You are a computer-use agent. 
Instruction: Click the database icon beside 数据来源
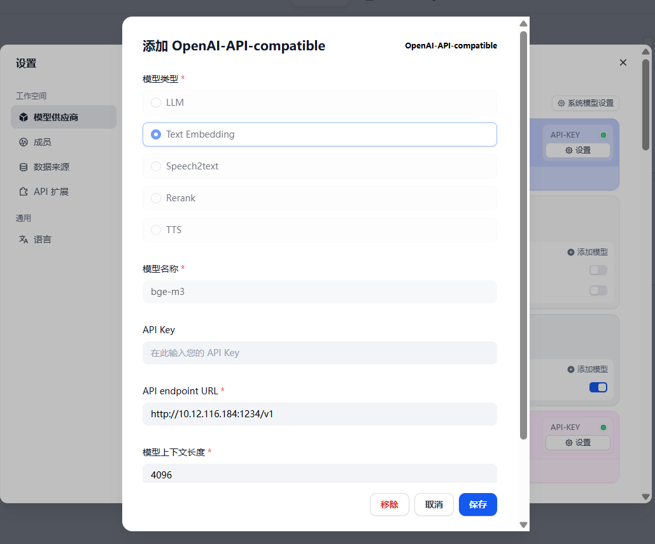click(24, 167)
